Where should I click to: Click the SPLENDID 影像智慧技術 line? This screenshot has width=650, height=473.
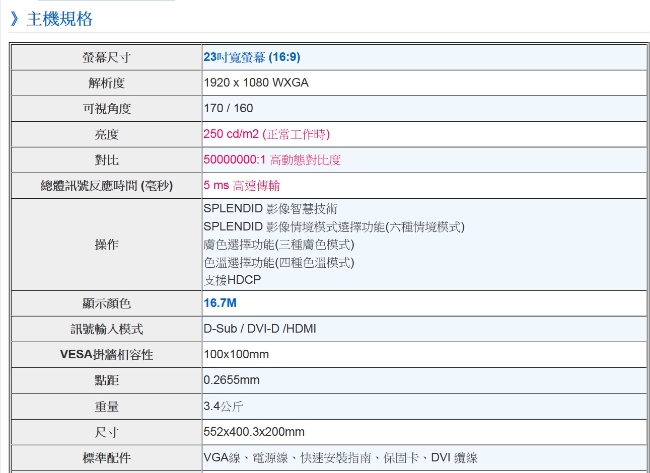click(x=270, y=209)
